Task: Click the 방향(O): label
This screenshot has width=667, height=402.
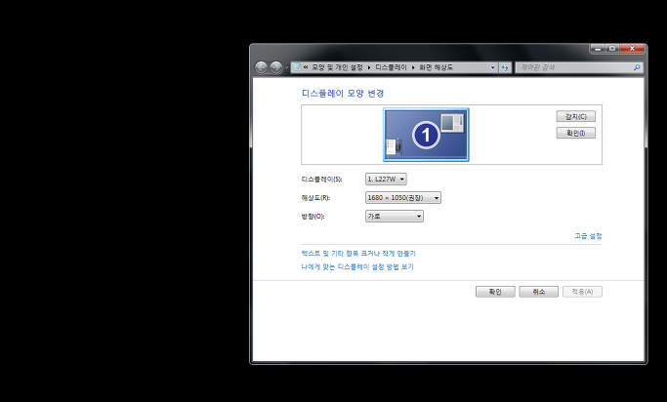Action: [x=313, y=217]
